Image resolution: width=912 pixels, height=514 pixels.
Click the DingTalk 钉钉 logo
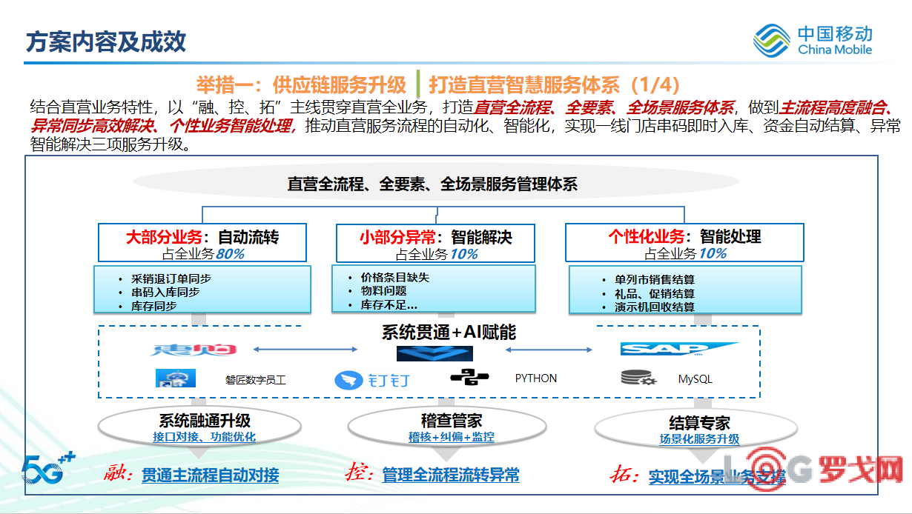tap(371, 381)
